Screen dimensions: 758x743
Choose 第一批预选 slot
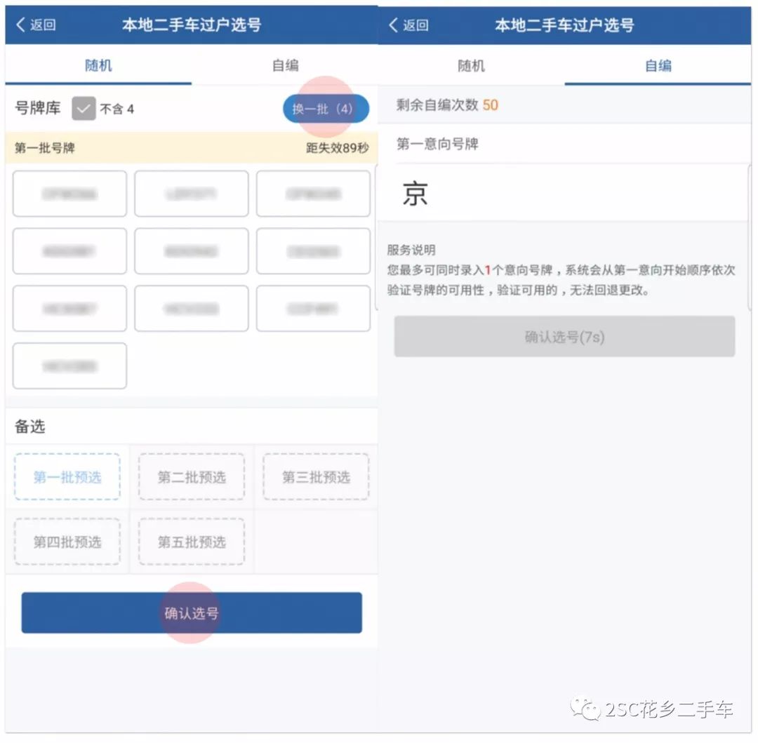coord(67,477)
